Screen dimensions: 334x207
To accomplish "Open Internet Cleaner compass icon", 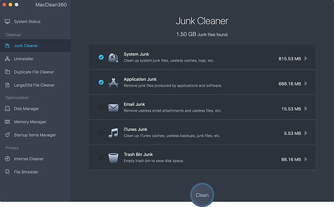I will tap(7, 159).
